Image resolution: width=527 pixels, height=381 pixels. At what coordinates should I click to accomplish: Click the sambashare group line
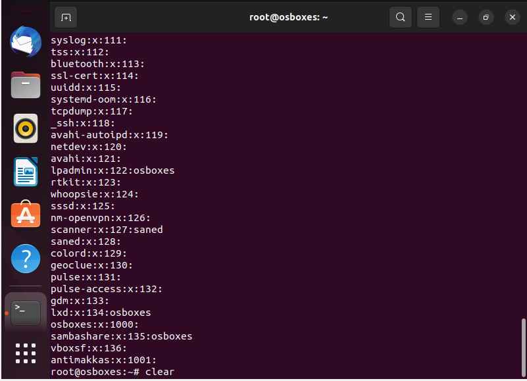coord(121,336)
